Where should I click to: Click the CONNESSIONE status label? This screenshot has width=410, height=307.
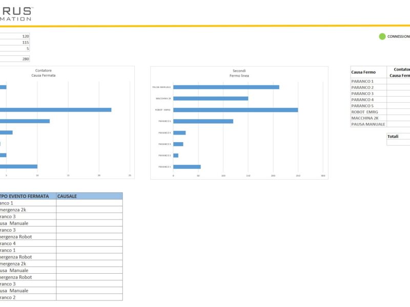399,36
